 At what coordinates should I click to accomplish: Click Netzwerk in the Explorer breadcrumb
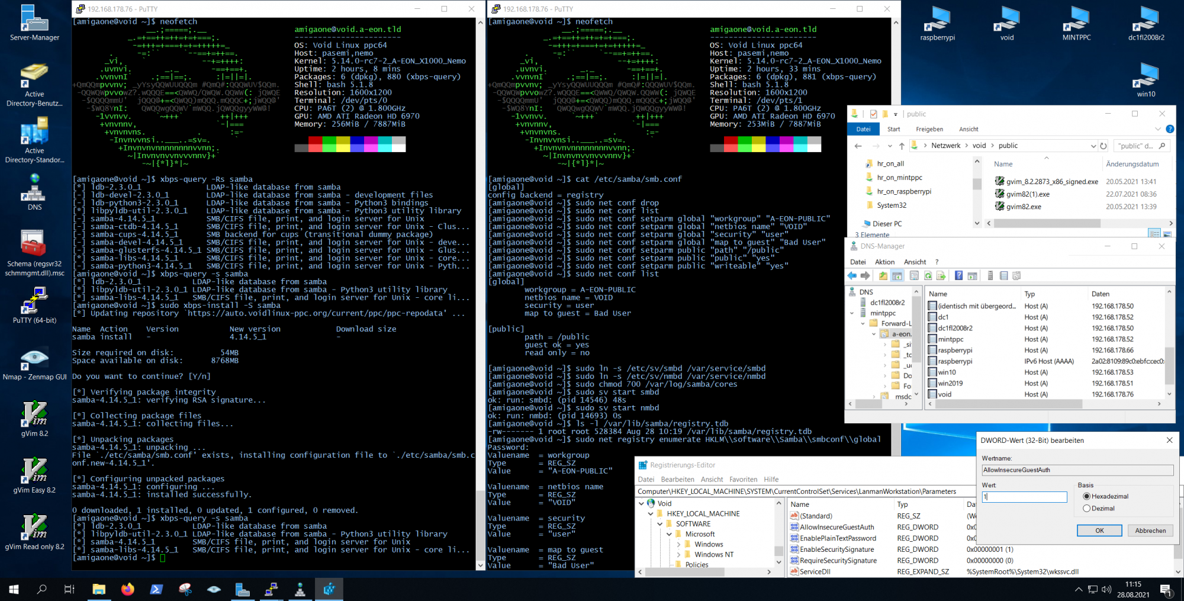click(945, 146)
